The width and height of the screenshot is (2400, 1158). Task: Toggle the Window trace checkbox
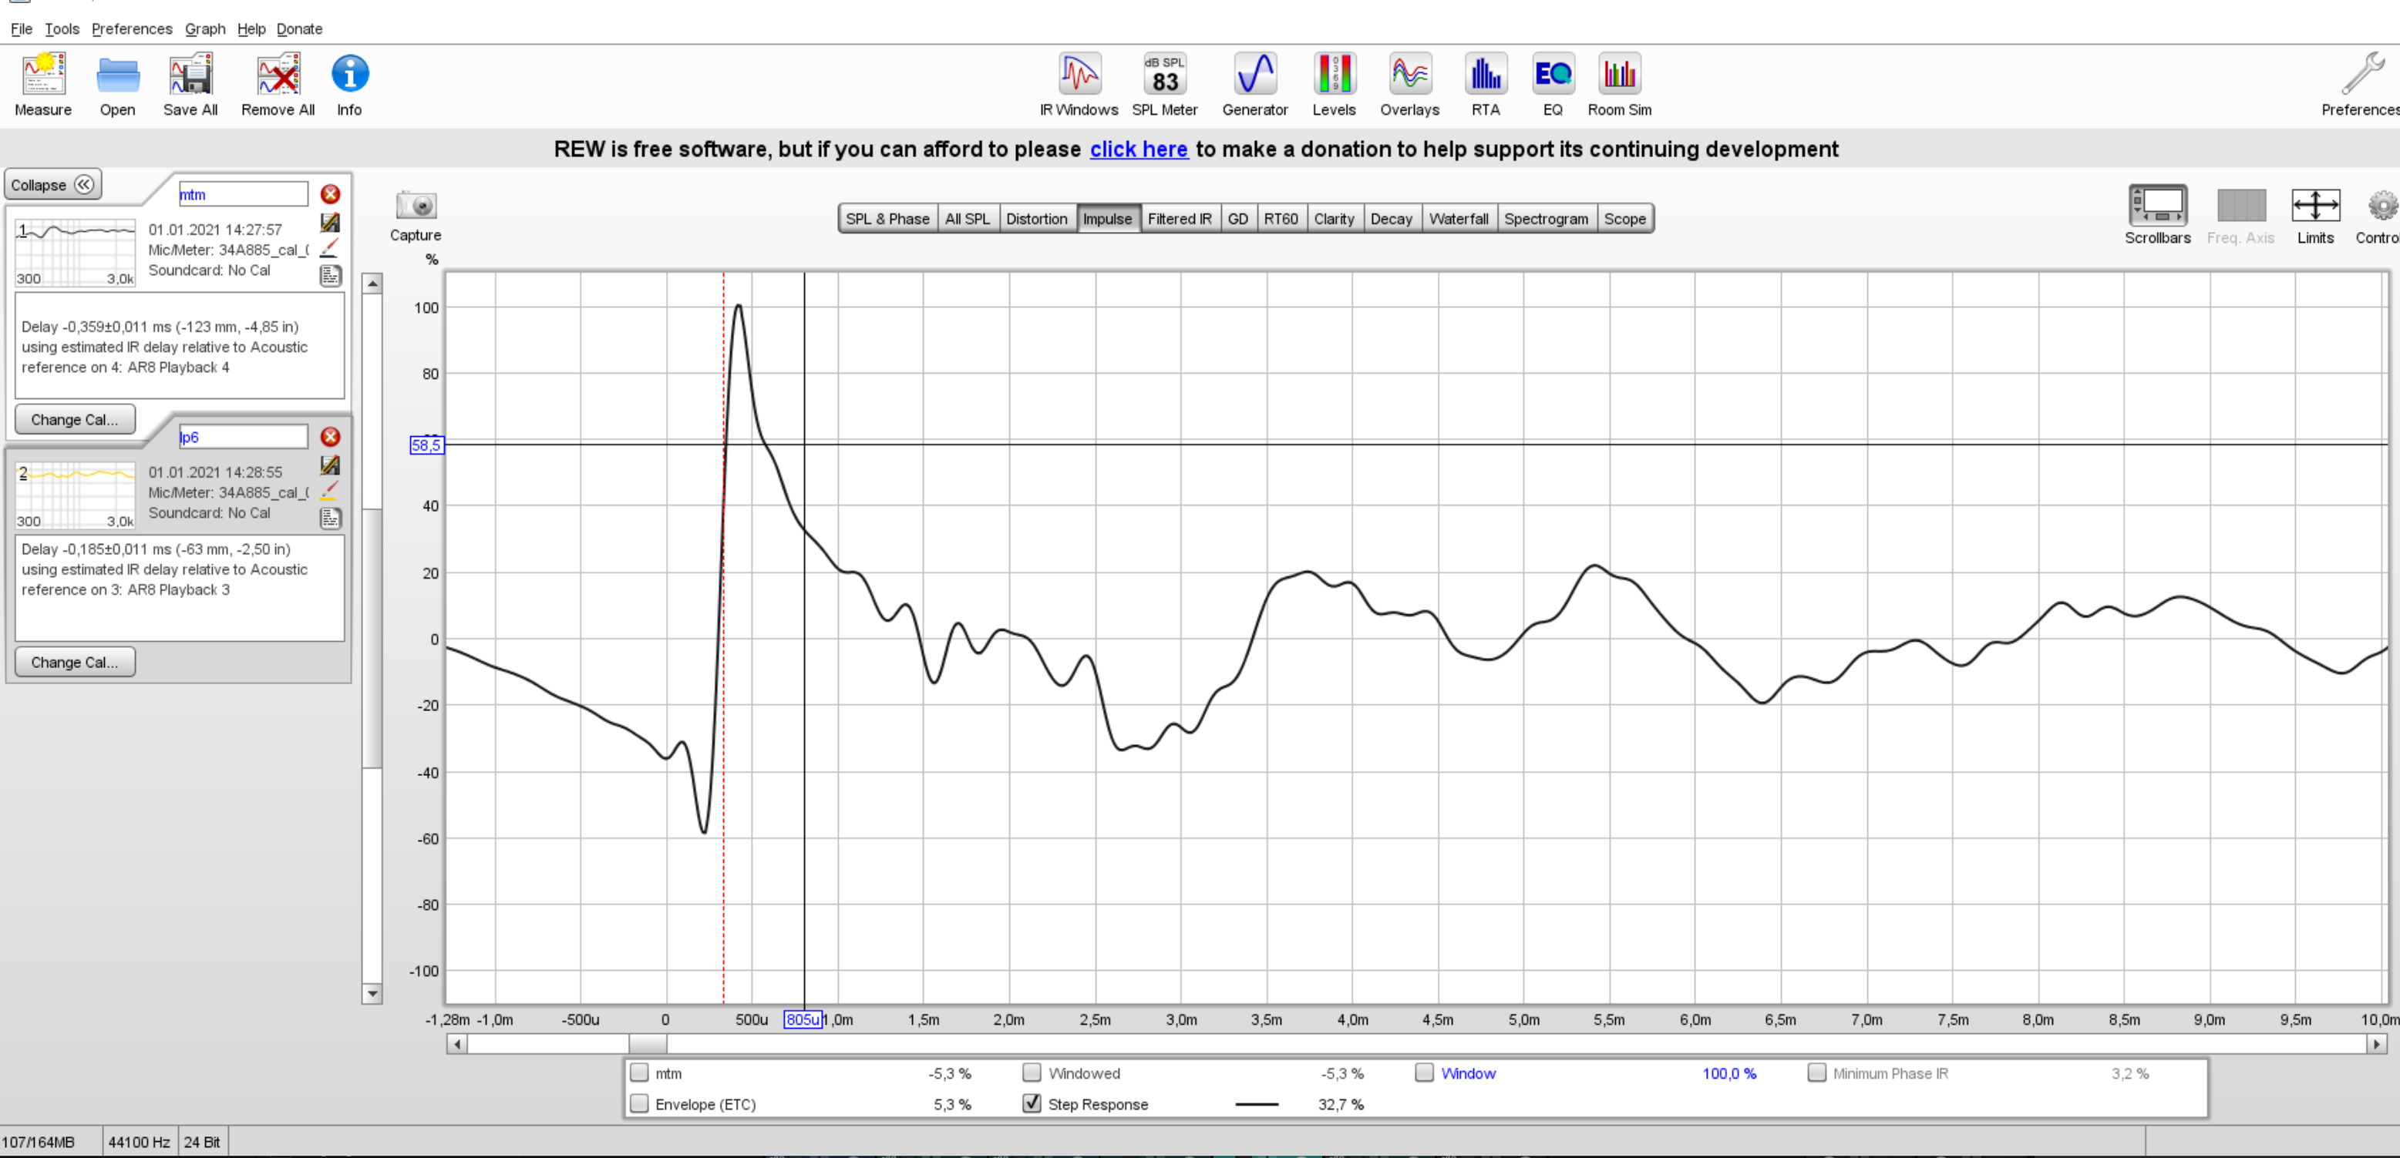point(1424,1072)
